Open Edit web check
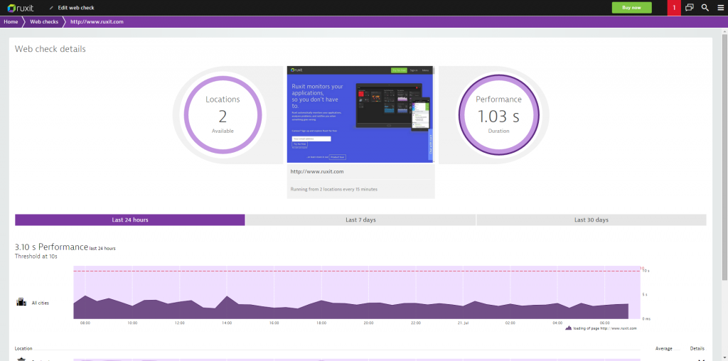 (75, 8)
